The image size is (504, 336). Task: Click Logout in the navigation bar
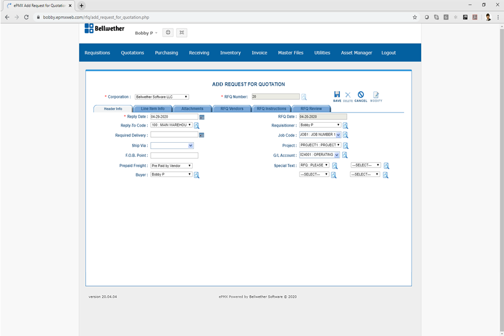point(388,53)
